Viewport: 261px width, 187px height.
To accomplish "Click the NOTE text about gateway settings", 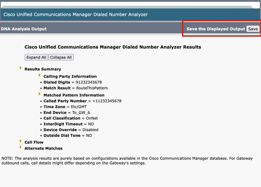I will point(127,161).
